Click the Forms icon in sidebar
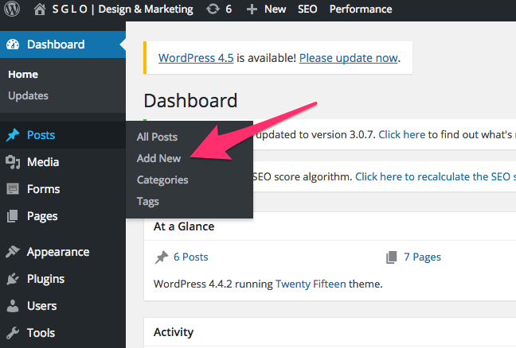Screen dimensions: 516x348 13,189
